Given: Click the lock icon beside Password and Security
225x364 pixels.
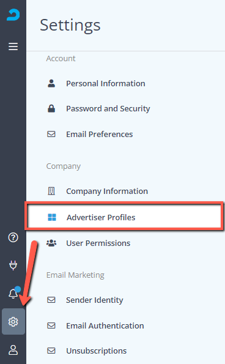Looking at the screenshot, I should coord(51,108).
